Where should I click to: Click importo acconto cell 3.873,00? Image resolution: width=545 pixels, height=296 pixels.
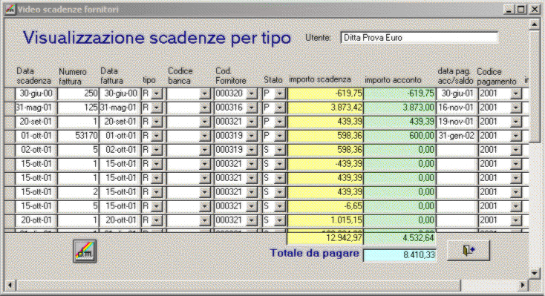tap(399, 108)
